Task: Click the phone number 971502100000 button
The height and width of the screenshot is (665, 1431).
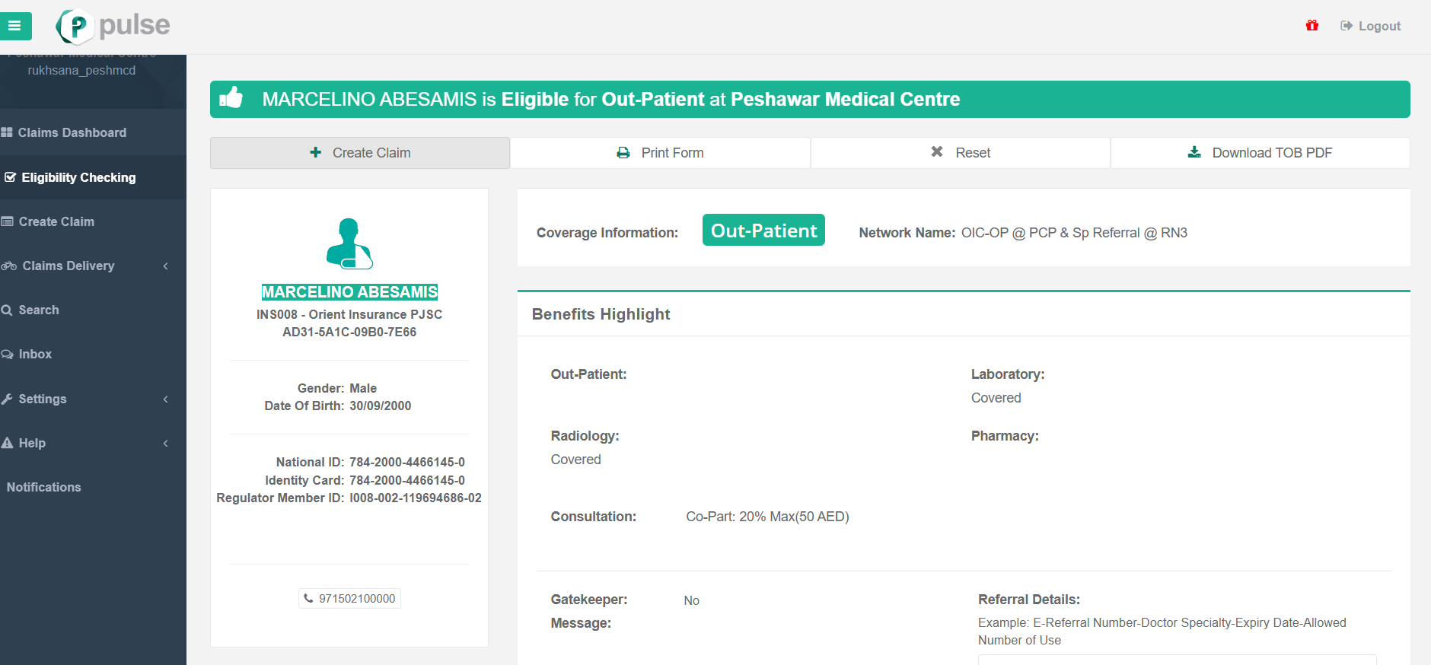Action: click(x=349, y=599)
